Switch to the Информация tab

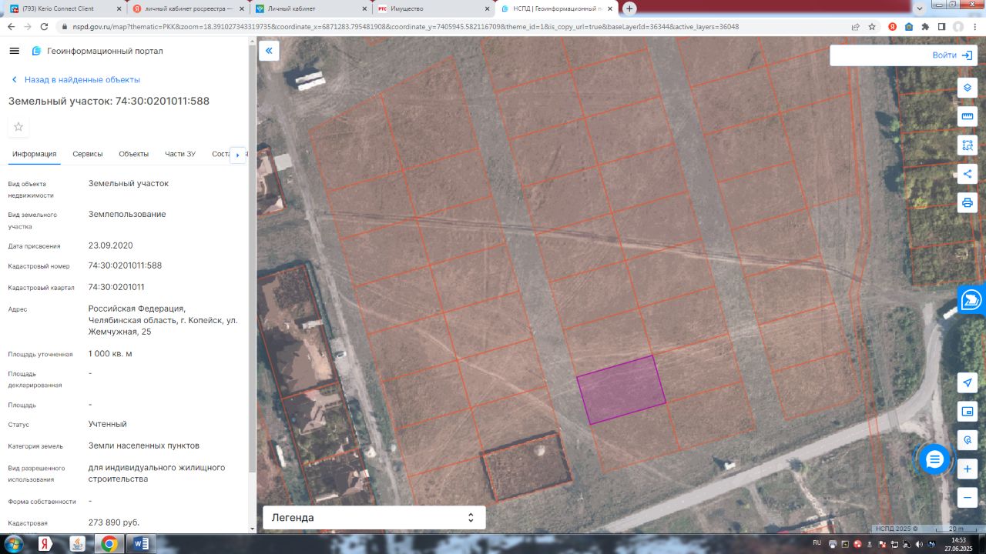point(35,154)
